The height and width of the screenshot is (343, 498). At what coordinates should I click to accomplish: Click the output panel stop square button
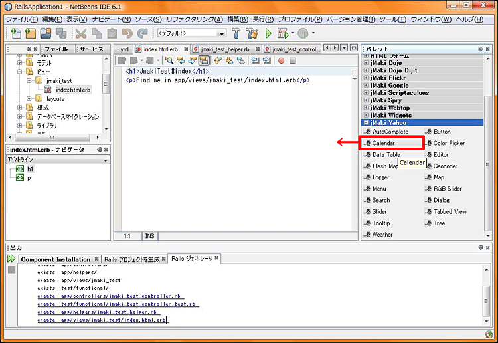pos(12,270)
